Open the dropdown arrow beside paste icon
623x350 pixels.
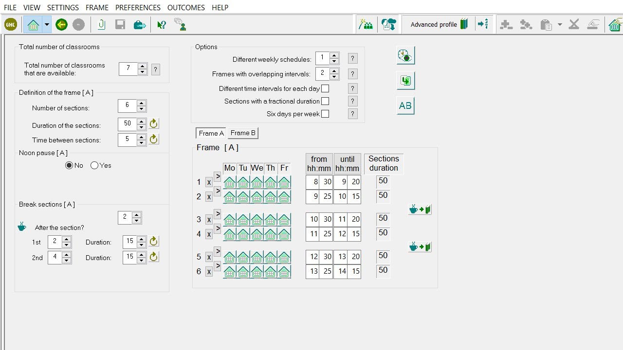(560, 25)
